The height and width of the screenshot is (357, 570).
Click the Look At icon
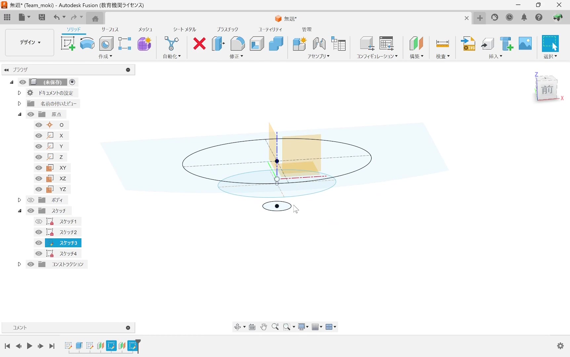pyautogui.click(x=252, y=327)
